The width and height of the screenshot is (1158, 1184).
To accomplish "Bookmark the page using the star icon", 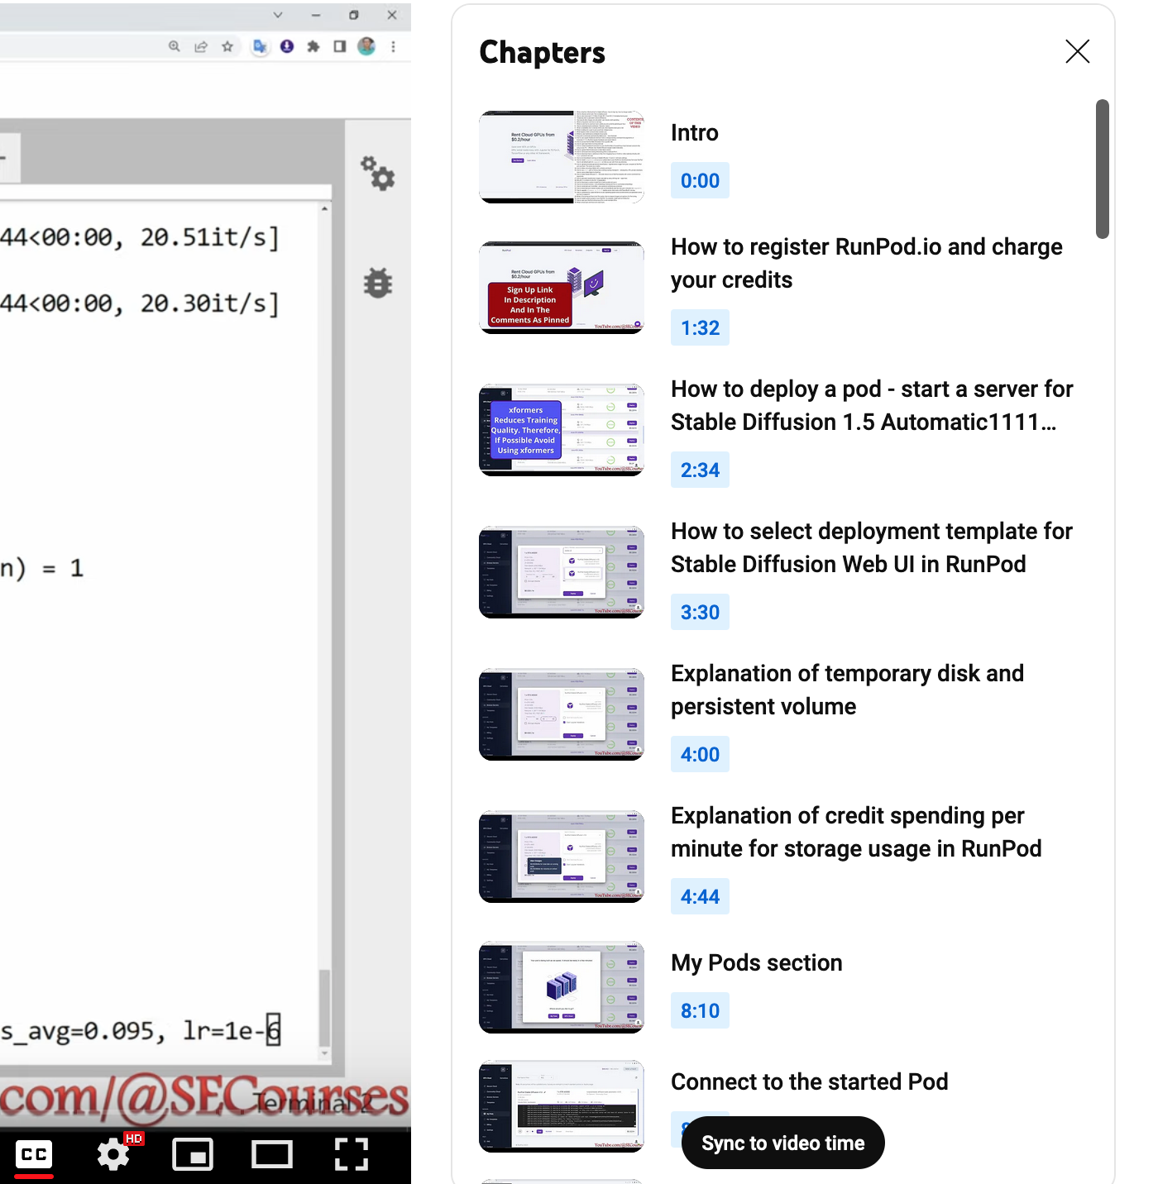I will tap(227, 47).
